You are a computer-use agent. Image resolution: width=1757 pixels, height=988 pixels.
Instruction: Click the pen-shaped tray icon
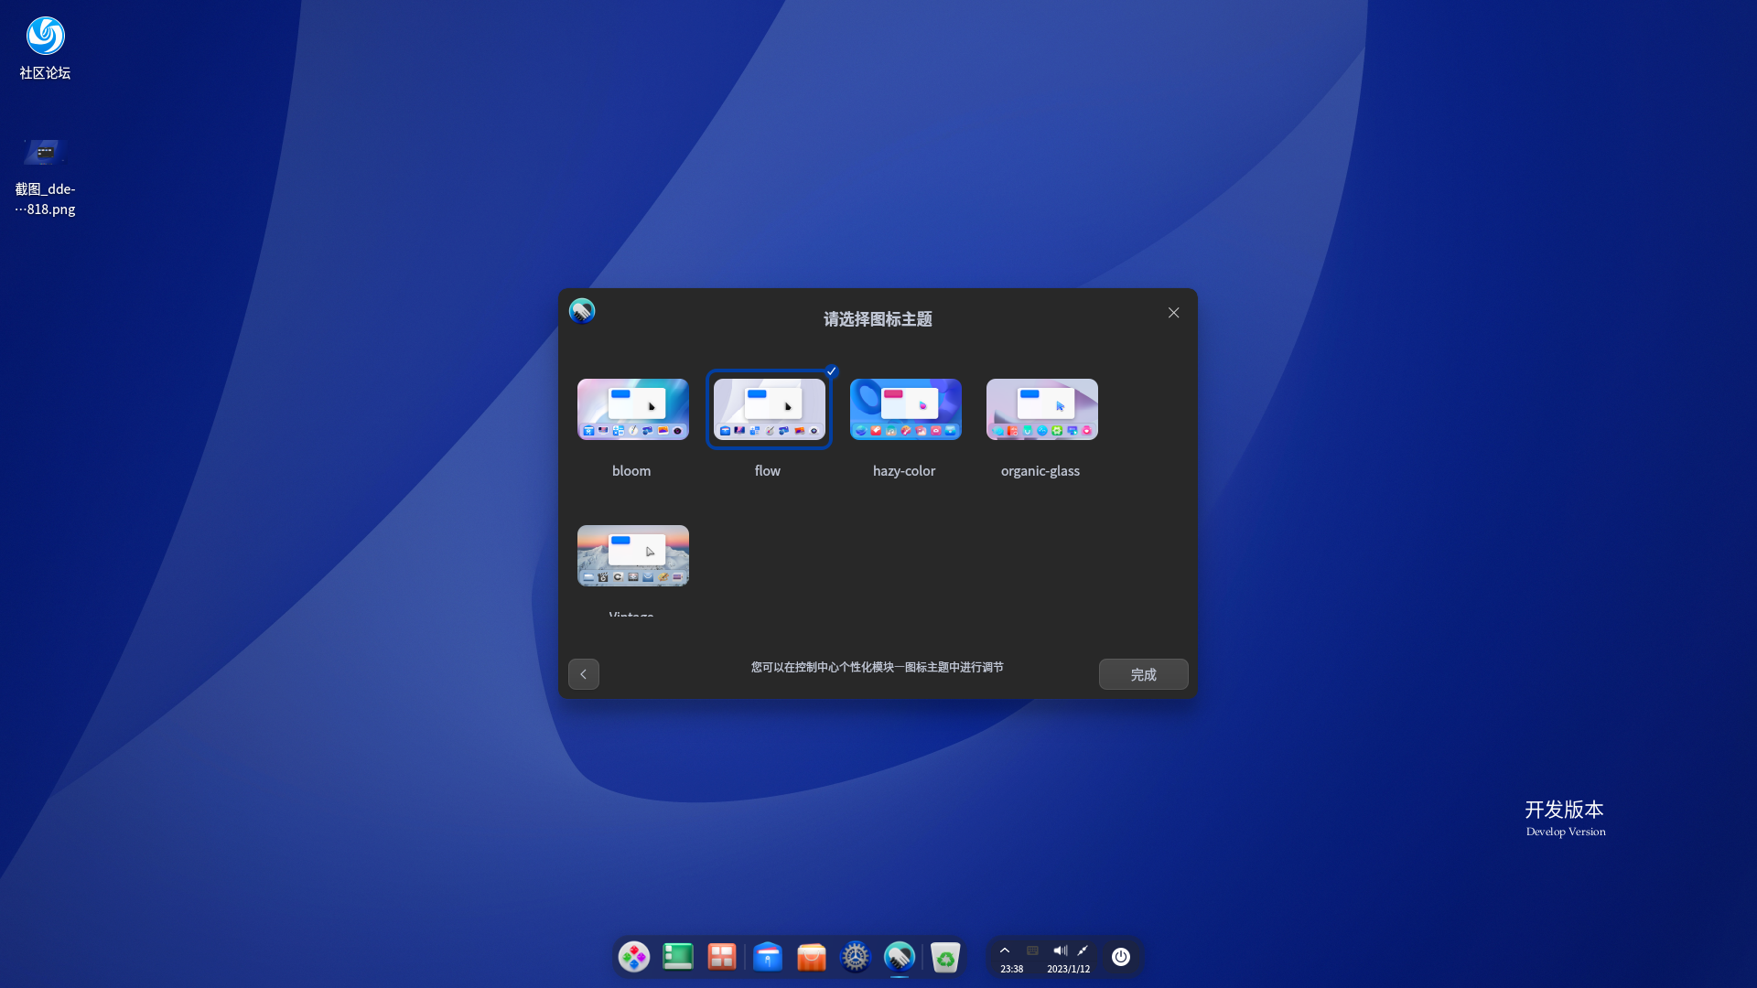coord(1082,950)
